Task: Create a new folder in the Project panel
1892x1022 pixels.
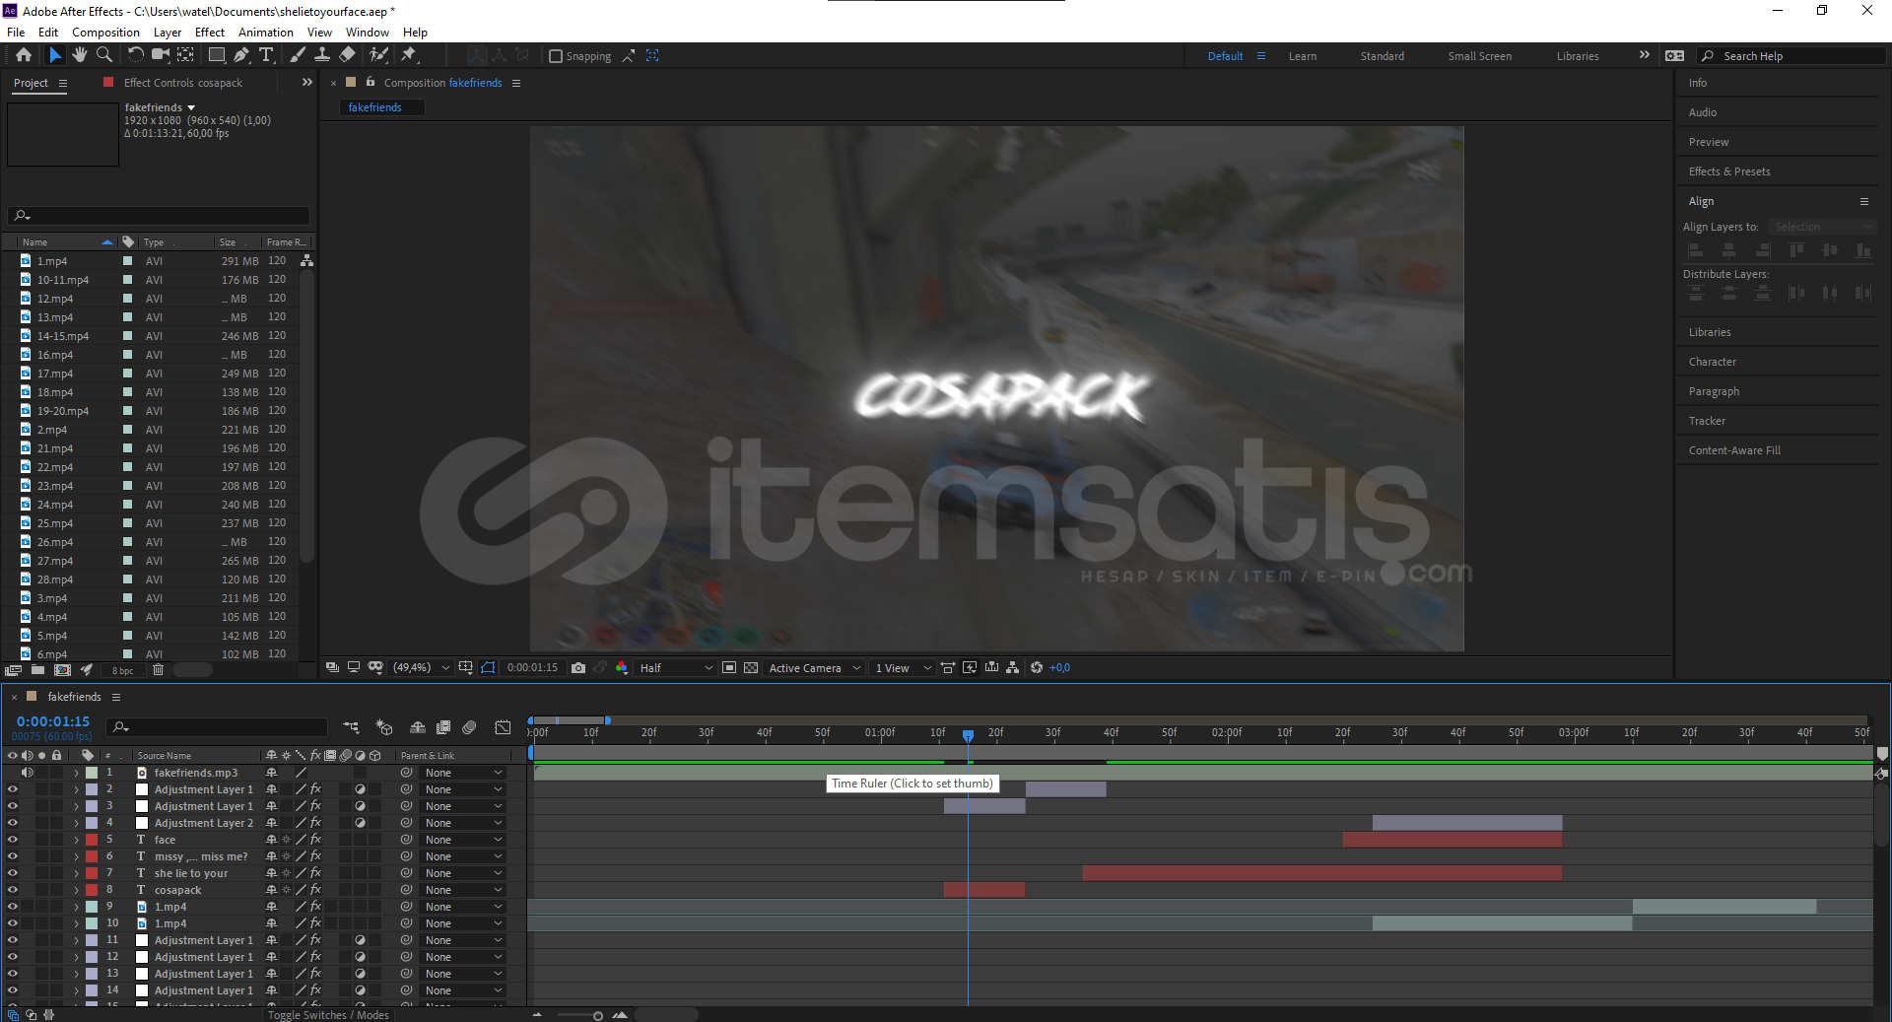Action: [37, 670]
